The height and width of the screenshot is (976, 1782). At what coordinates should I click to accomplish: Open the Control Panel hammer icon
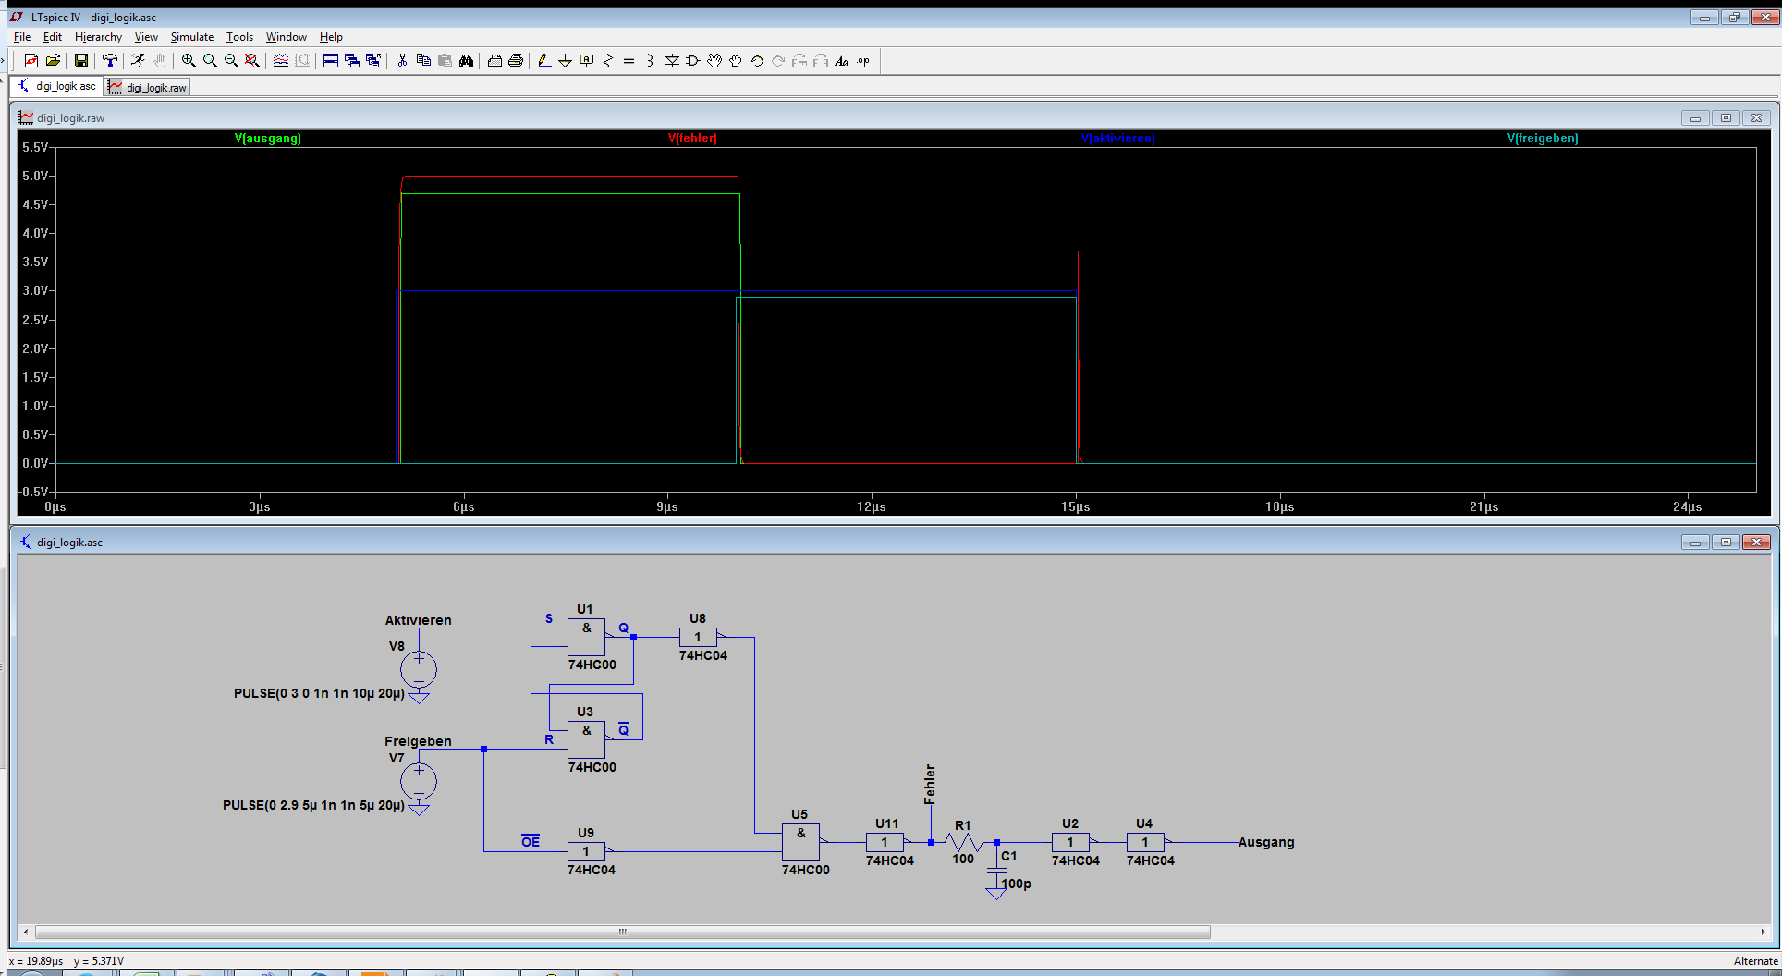tap(110, 60)
